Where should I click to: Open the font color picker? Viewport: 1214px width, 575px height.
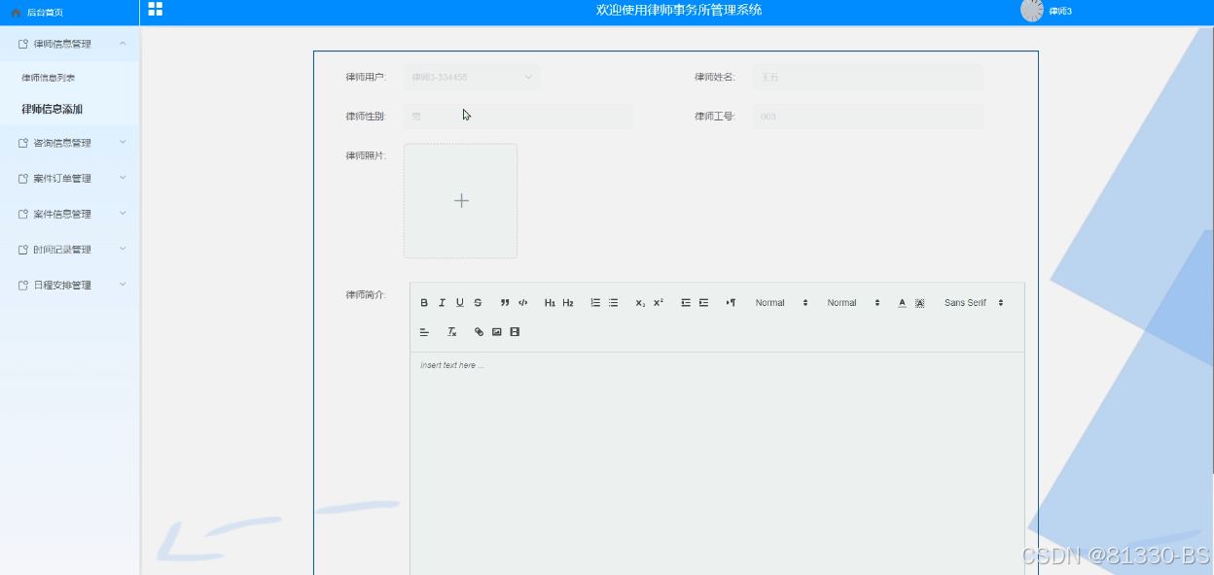[902, 303]
